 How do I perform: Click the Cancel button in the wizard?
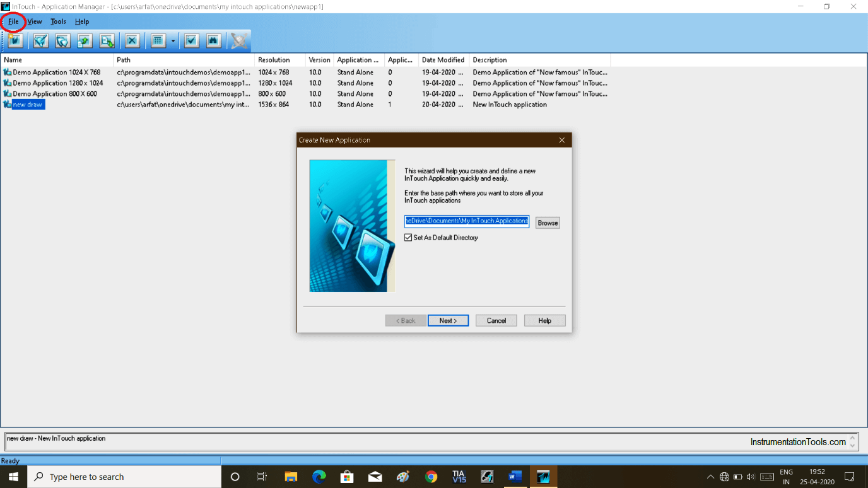click(496, 320)
